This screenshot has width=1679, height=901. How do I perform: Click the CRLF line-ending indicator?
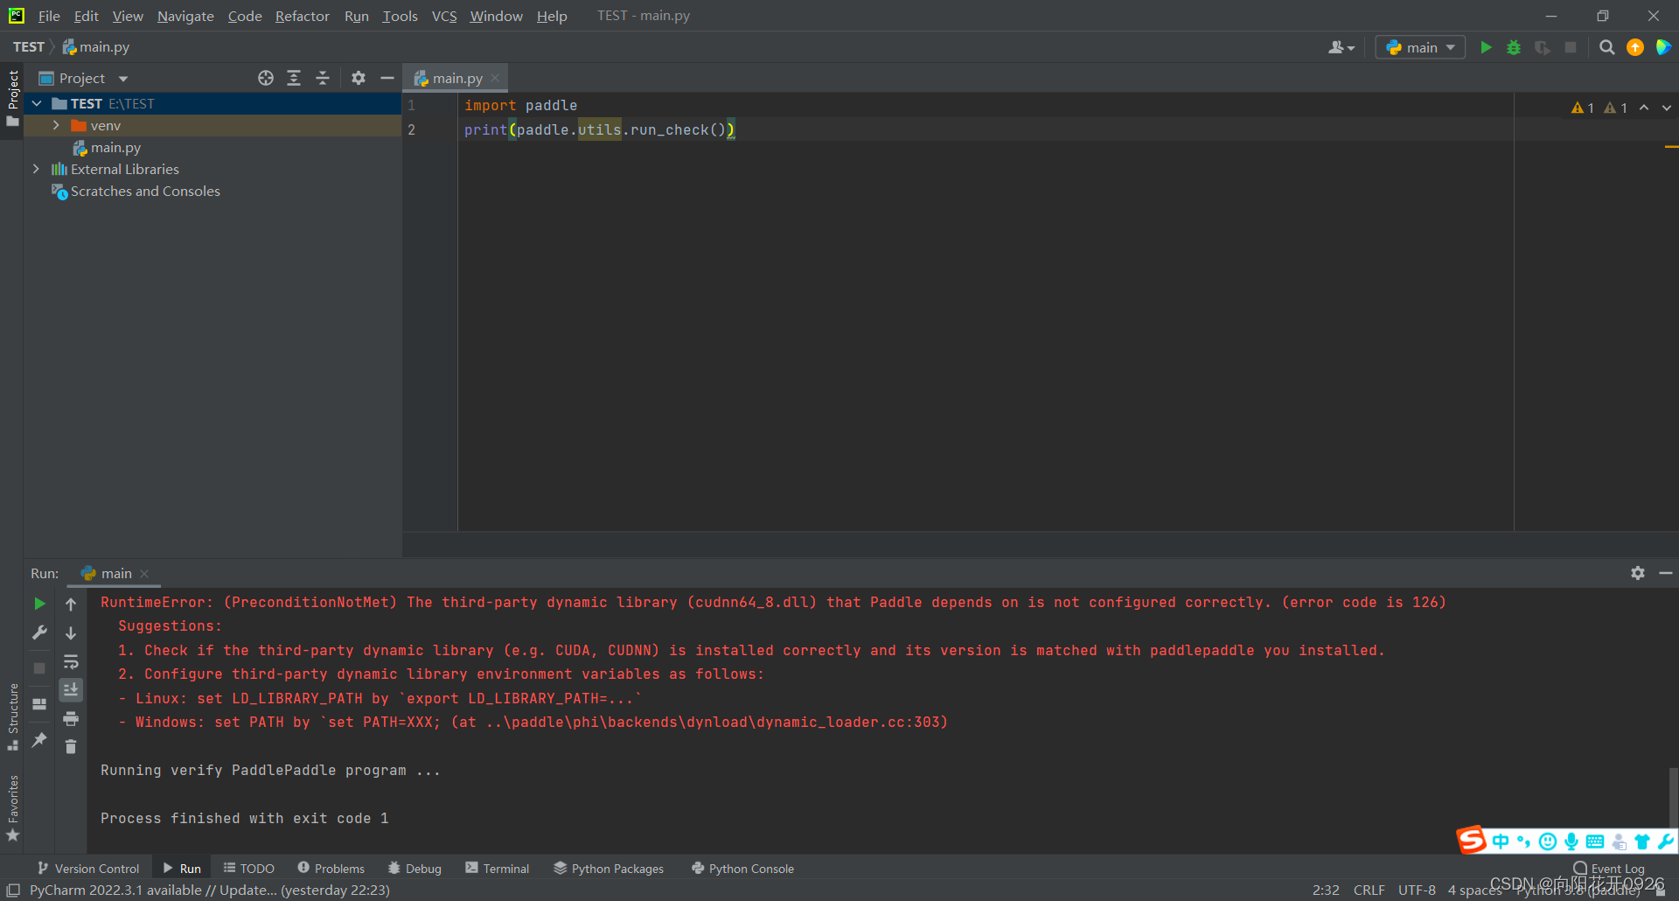click(x=1369, y=890)
